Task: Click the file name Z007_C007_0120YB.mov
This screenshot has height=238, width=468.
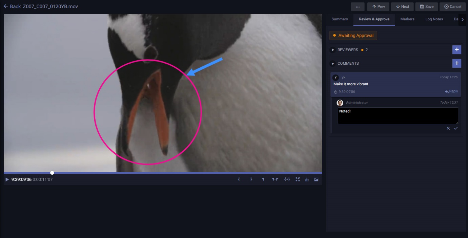Action: pyautogui.click(x=50, y=6)
